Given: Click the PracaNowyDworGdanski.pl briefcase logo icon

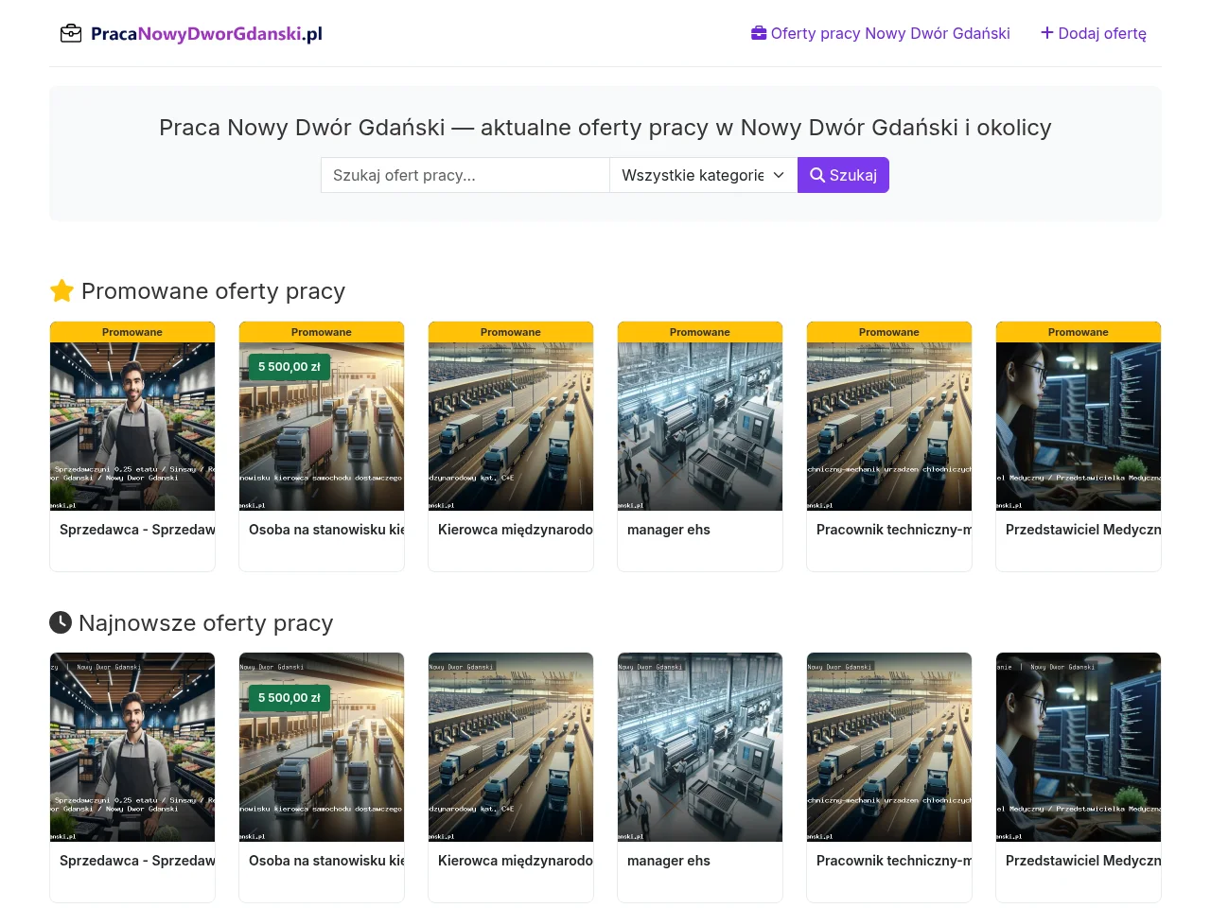Looking at the screenshot, I should [x=71, y=34].
